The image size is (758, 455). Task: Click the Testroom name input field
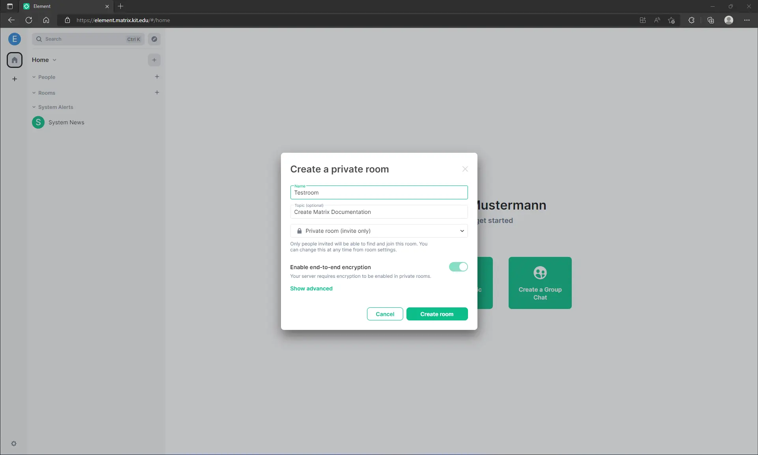378,193
